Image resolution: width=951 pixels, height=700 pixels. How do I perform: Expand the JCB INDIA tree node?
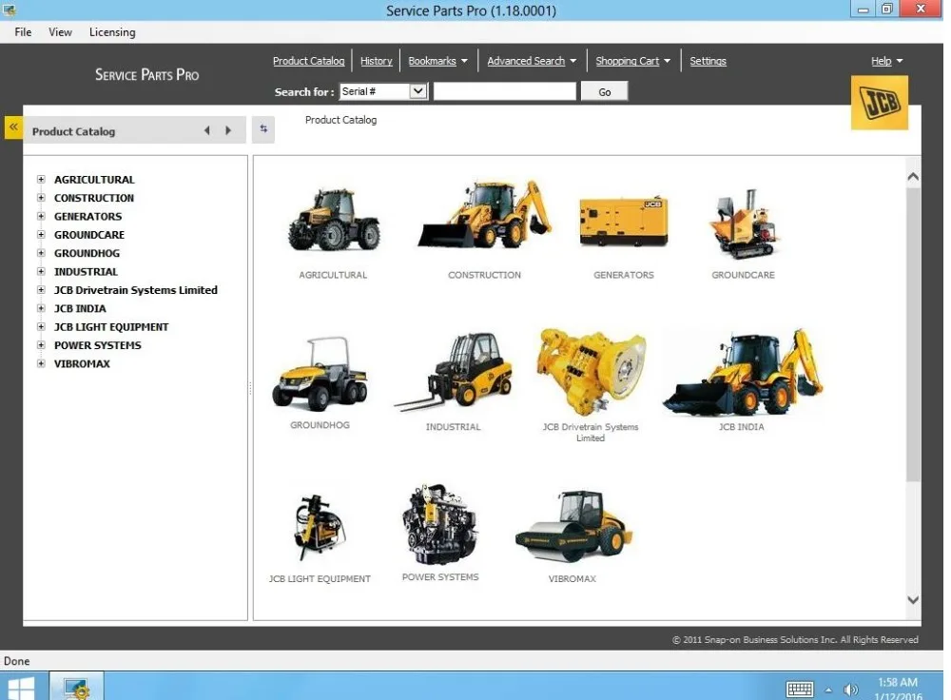pyautogui.click(x=41, y=308)
